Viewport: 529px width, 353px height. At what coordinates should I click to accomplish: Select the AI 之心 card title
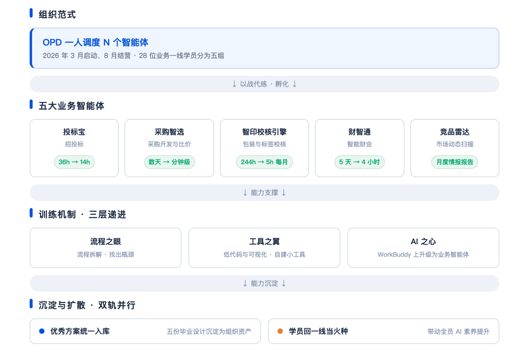tap(423, 242)
